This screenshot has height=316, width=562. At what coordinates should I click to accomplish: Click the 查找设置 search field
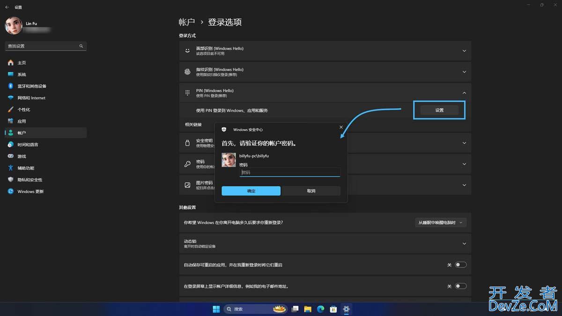(x=45, y=46)
